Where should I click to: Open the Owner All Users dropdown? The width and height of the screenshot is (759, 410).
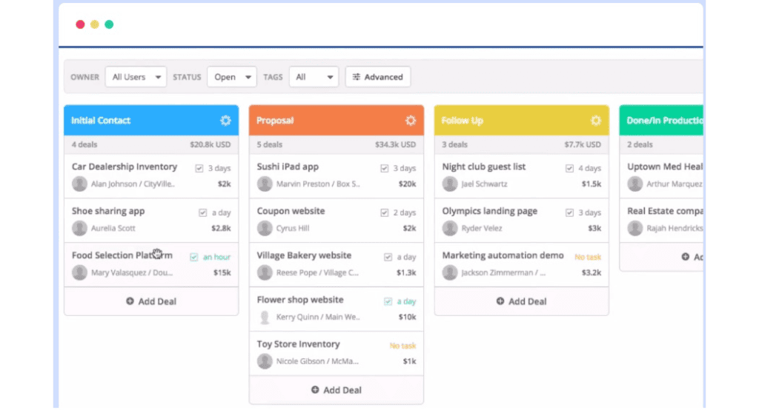[136, 77]
